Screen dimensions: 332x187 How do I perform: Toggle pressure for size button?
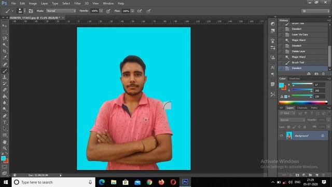click(x=149, y=11)
